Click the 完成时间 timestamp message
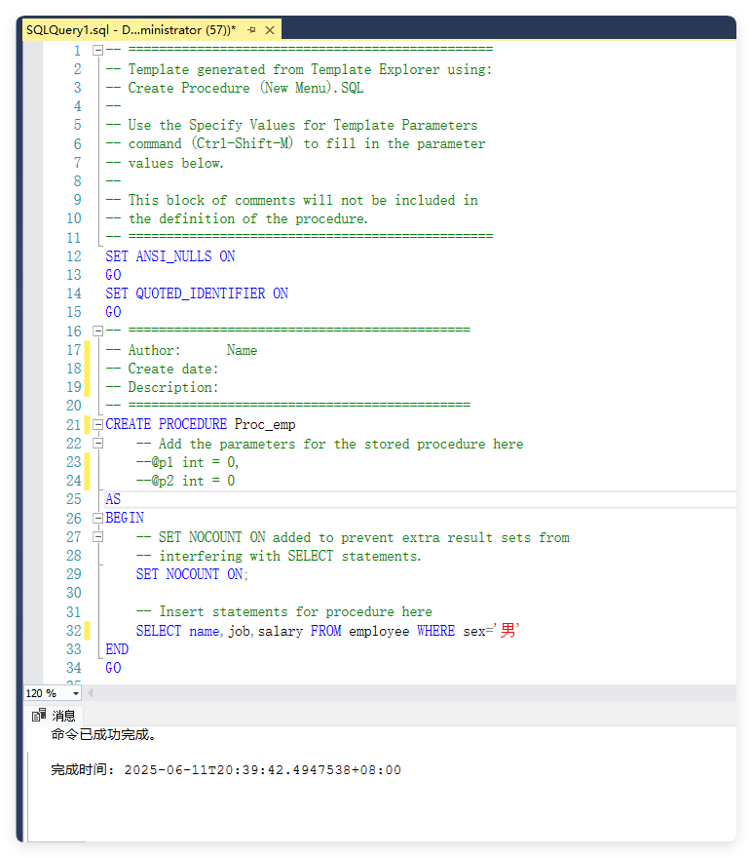This screenshot has width=752, height=858. pos(226,770)
